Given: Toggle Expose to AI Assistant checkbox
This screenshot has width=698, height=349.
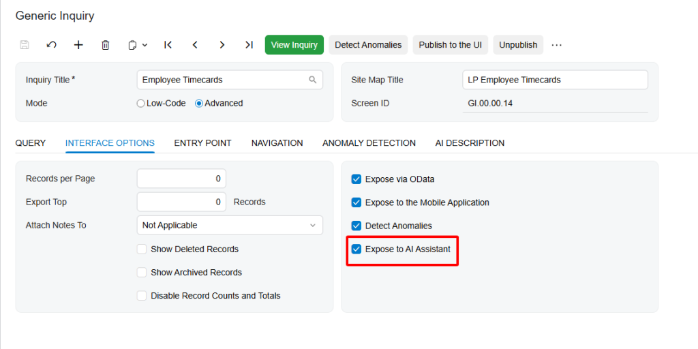Looking at the screenshot, I should (x=356, y=249).
